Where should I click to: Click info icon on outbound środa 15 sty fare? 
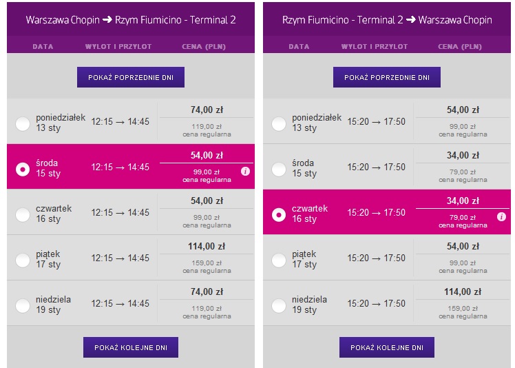[x=245, y=171]
